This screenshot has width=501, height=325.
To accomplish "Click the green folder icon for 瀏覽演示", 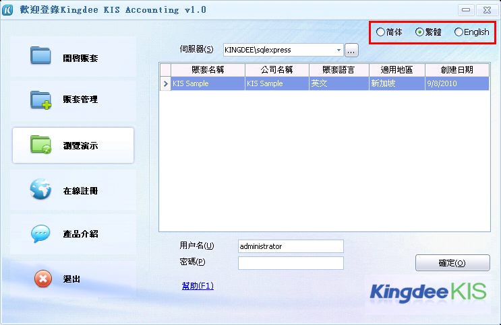I will coord(40,145).
